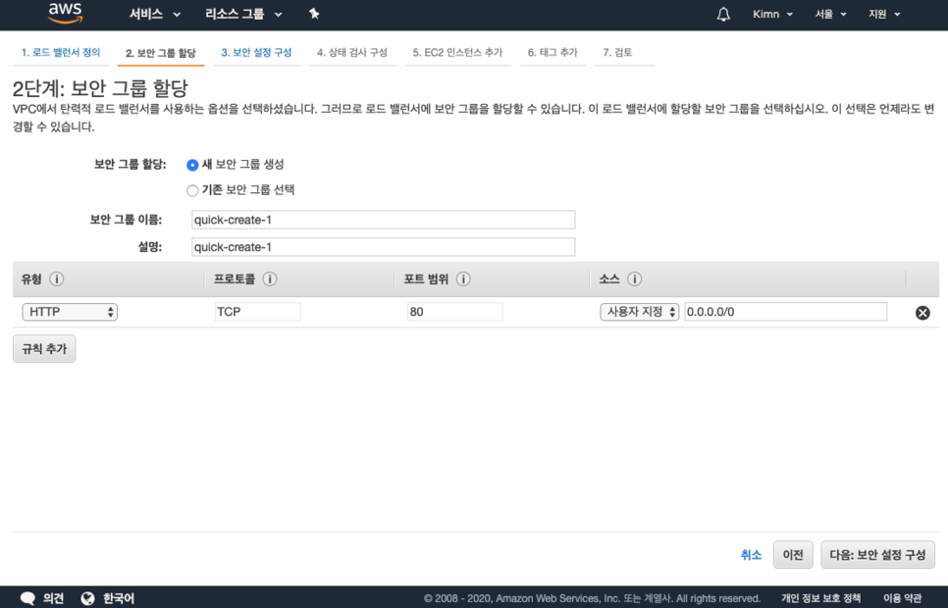Image resolution: width=948 pixels, height=608 pixels.
Task: Open the Kimn account dropdown
Action: pyautogui.click(x=772, y=14)
